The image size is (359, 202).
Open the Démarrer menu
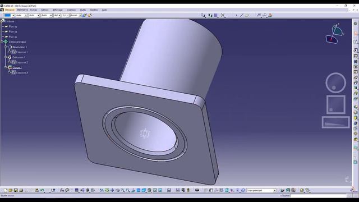(10, 10)
